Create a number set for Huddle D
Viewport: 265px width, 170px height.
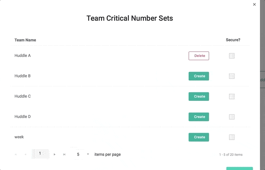199,117
